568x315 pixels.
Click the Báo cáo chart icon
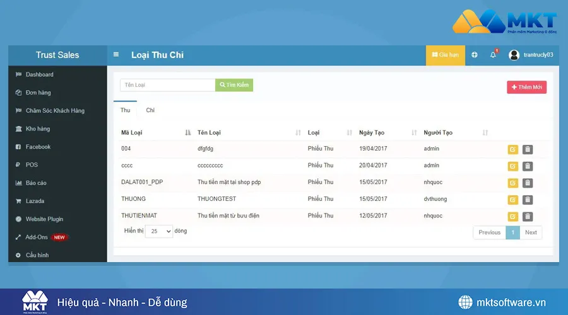click(x=18, y=183)
